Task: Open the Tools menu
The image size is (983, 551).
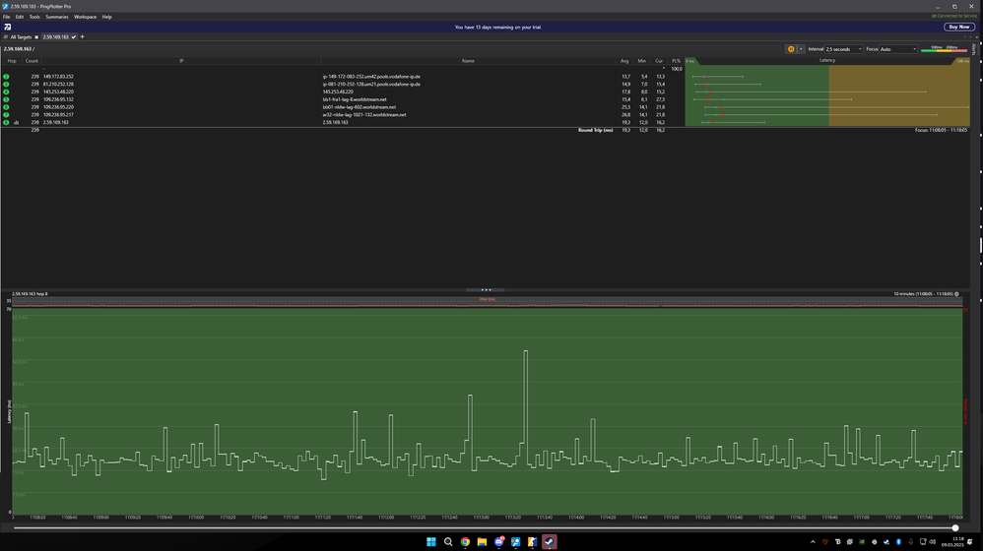Action: pyautogui.click(x=34, y=17)
